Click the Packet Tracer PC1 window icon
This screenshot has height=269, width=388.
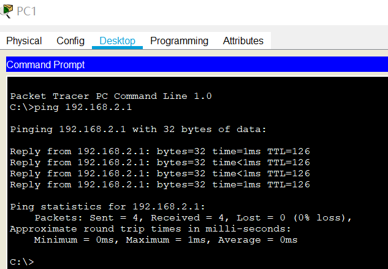pyautogui.click(x=6, y=11)
